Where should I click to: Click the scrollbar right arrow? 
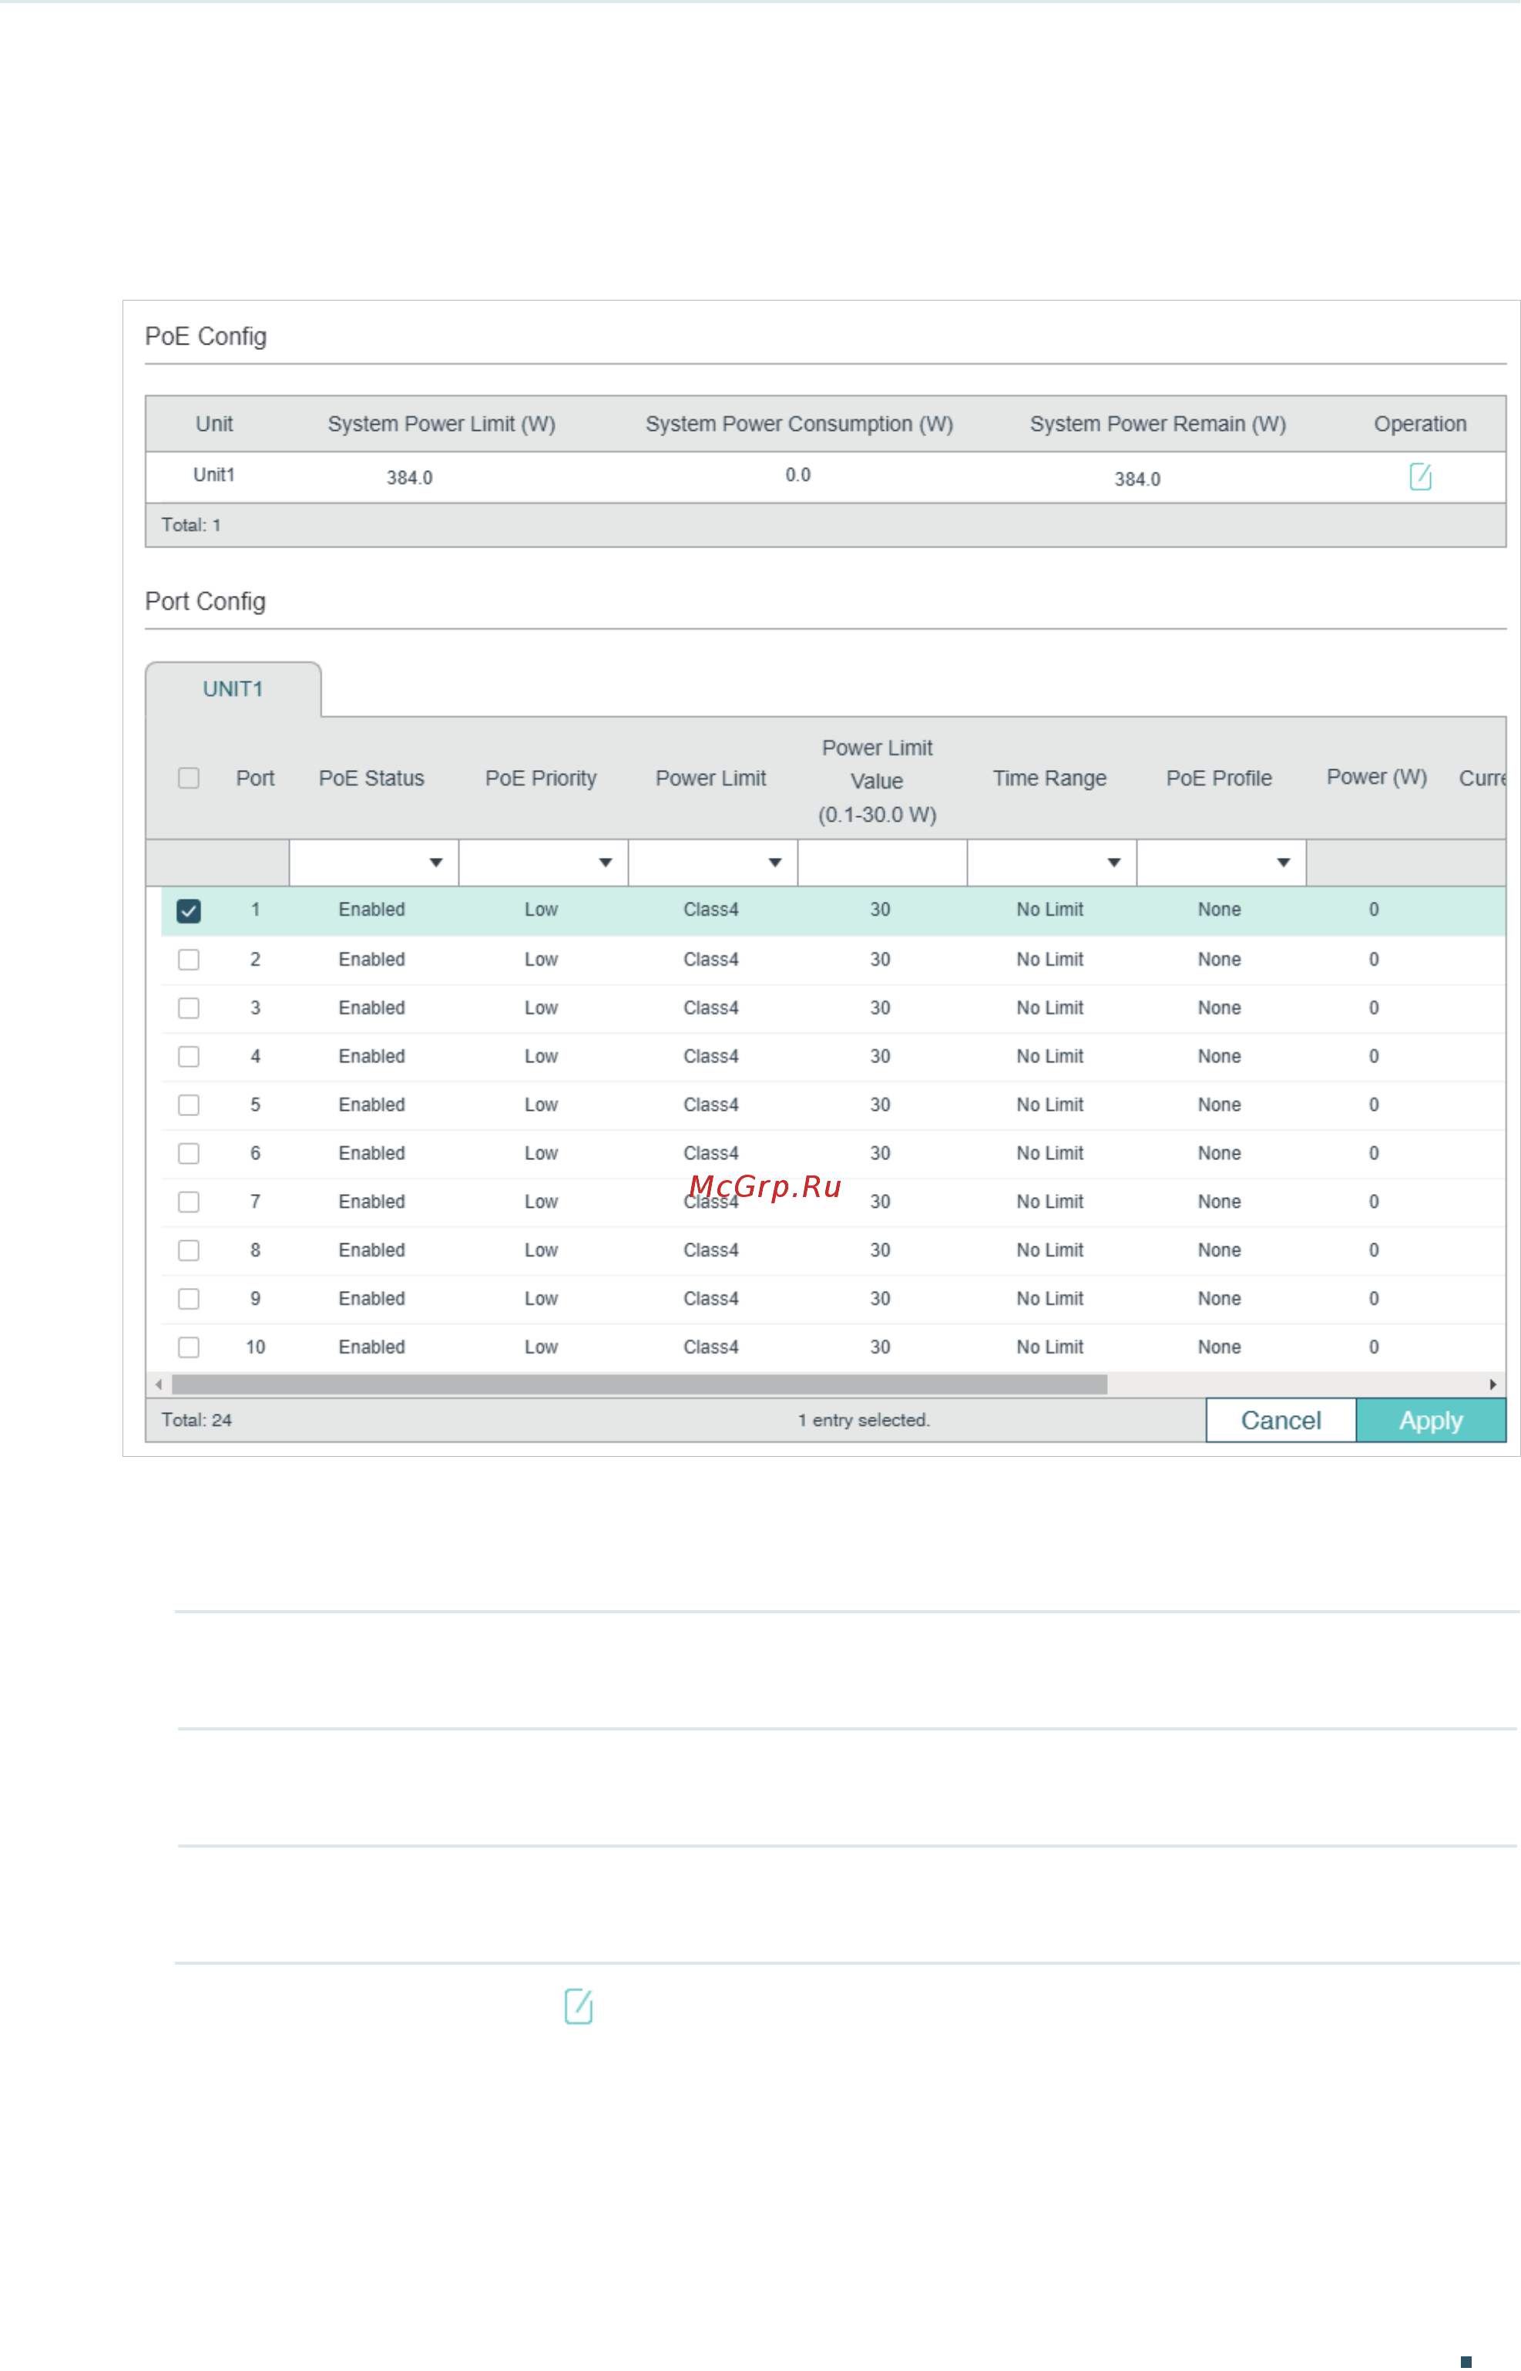[x=1493, y=1385]
